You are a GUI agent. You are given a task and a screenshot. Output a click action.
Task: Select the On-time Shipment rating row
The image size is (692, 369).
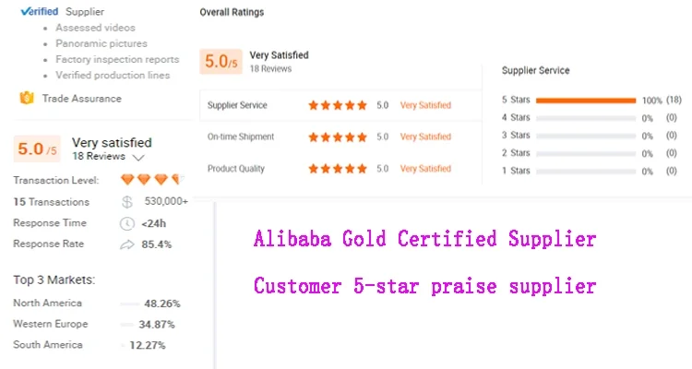click(x=340, y=137)
